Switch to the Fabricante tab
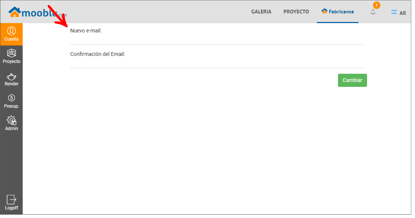The width and height of the screenshot is (415, 218). 338,12
